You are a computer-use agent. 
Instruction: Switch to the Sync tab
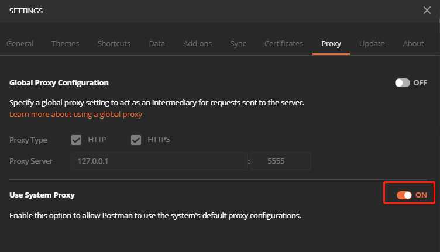coord(238,43)
